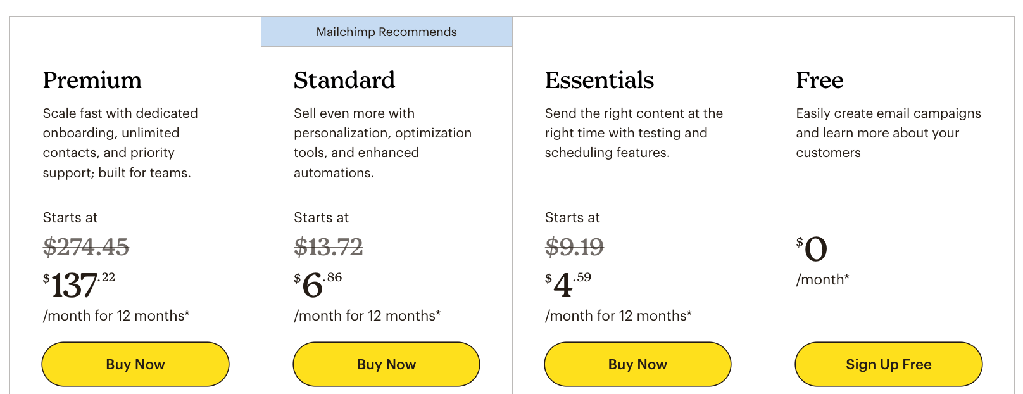Select the Premium plan heading
This screenshot has width=1023, height=394.
click(x=92, y=80)
